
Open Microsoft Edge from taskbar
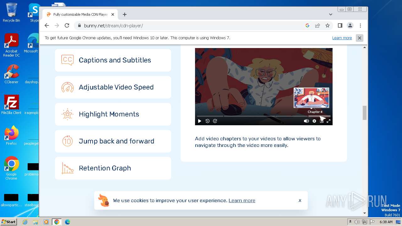click(x=68, y=222)
